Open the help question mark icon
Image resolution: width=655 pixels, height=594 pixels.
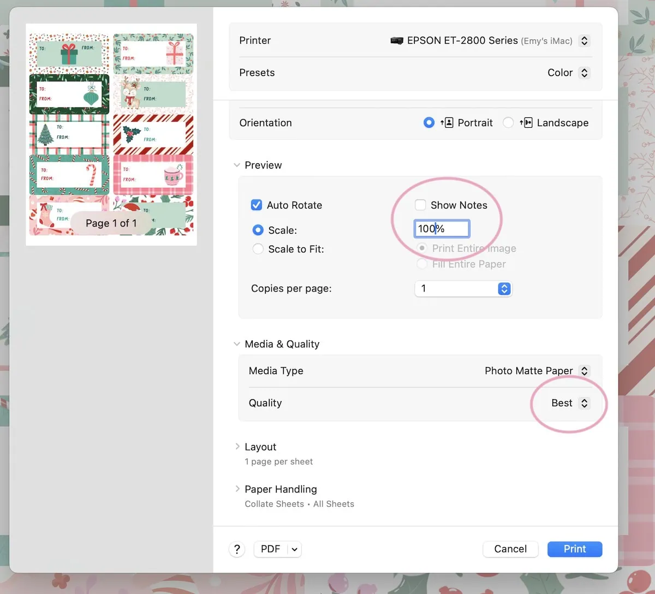[x=237, y=549]
